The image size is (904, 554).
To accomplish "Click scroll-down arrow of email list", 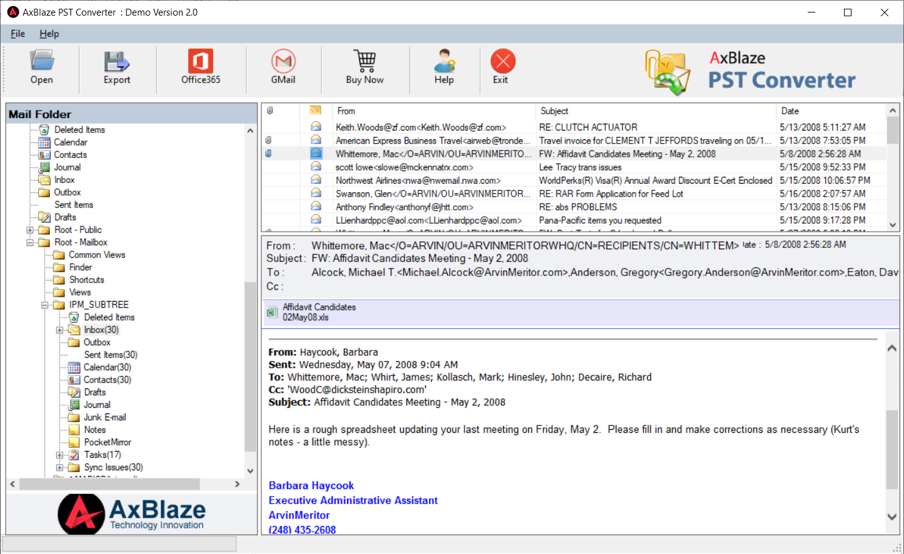I will tap(893, 225).
